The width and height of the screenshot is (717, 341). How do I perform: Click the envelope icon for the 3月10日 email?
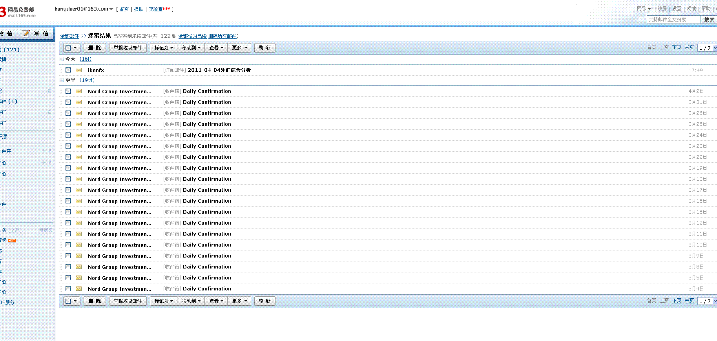(x=79, y=245)
